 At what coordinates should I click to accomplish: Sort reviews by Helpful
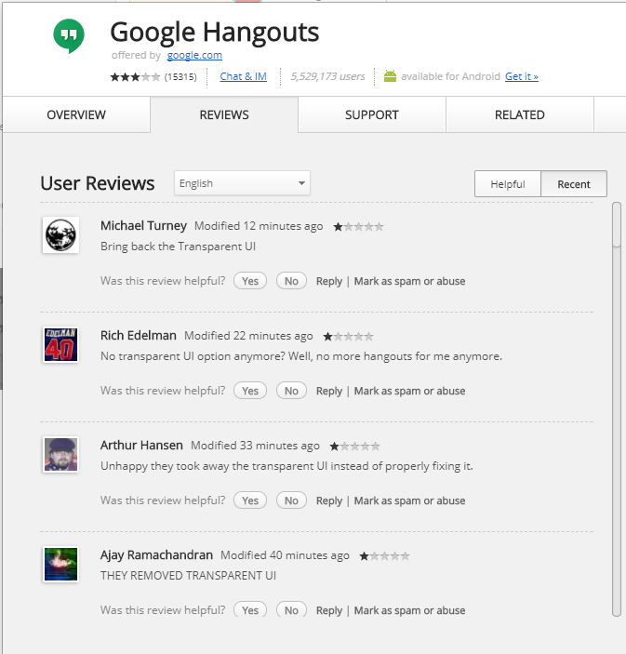tap(508, 184)
